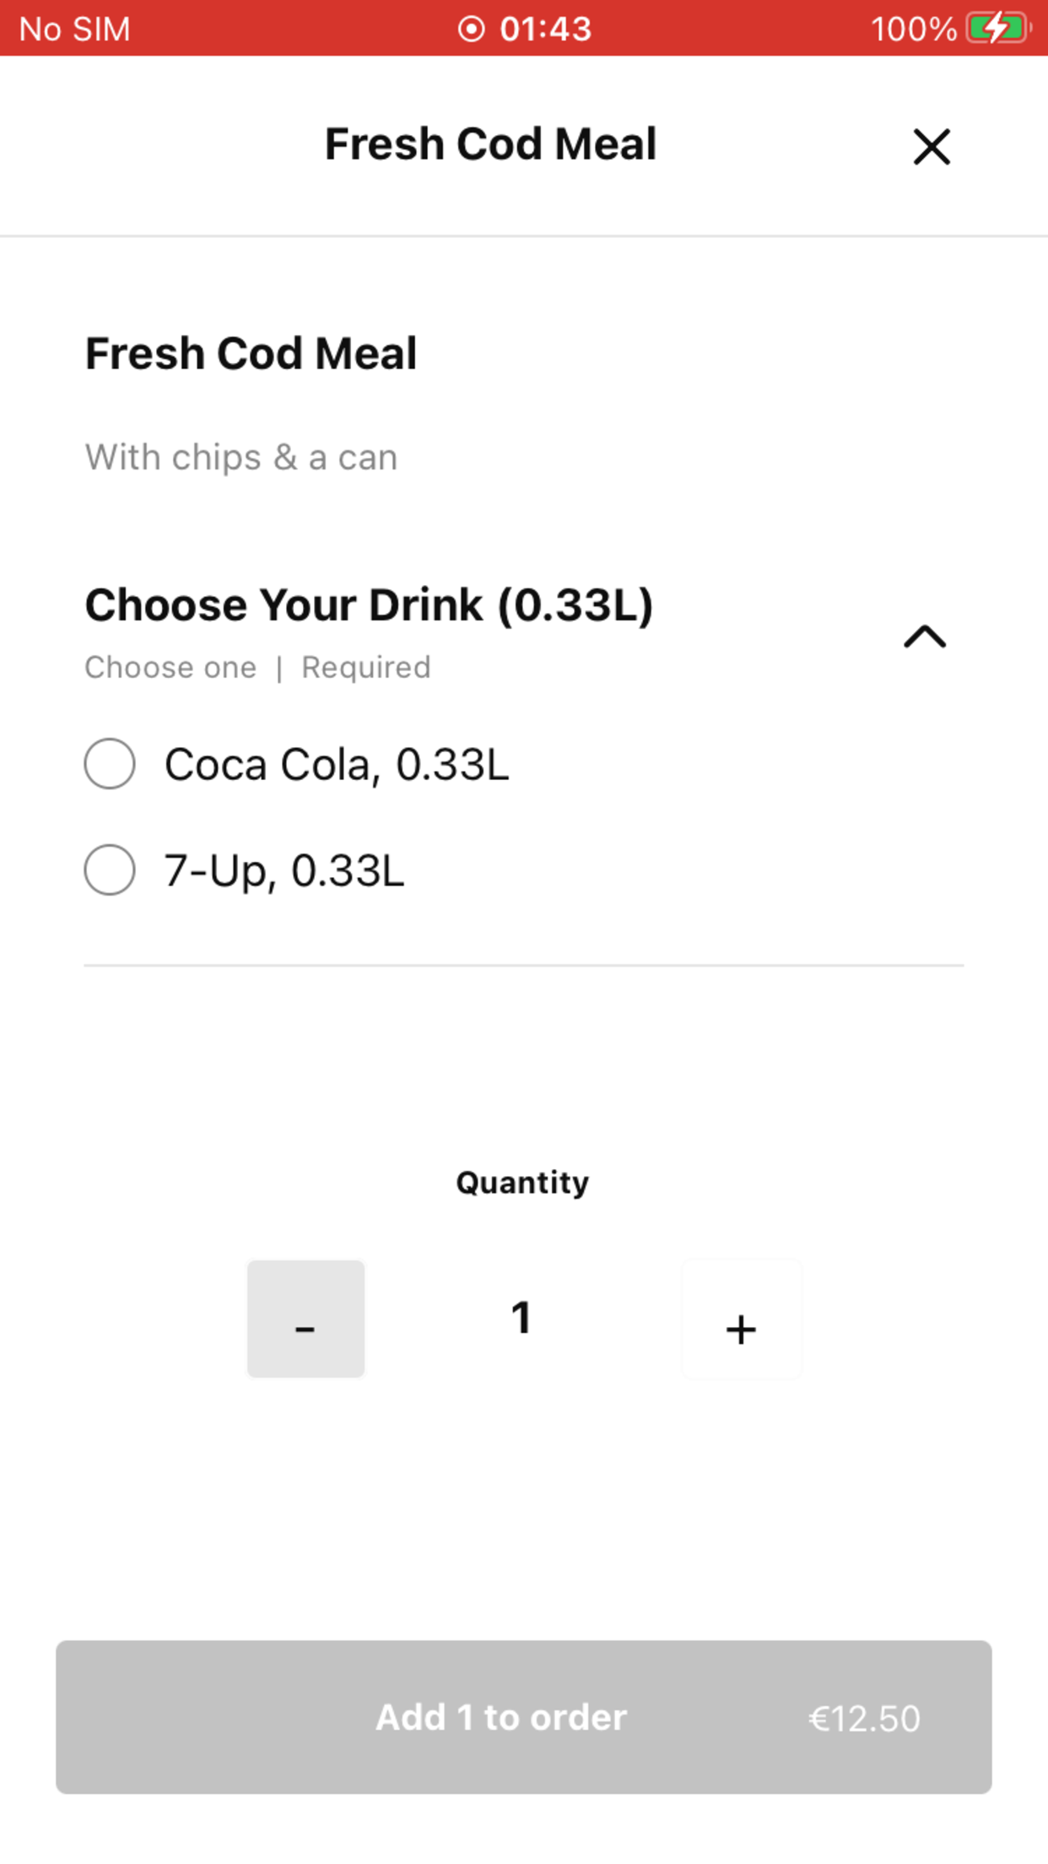Select the Coca Cola radio button
The image size is (1048, 1864).
click(110, 764)
